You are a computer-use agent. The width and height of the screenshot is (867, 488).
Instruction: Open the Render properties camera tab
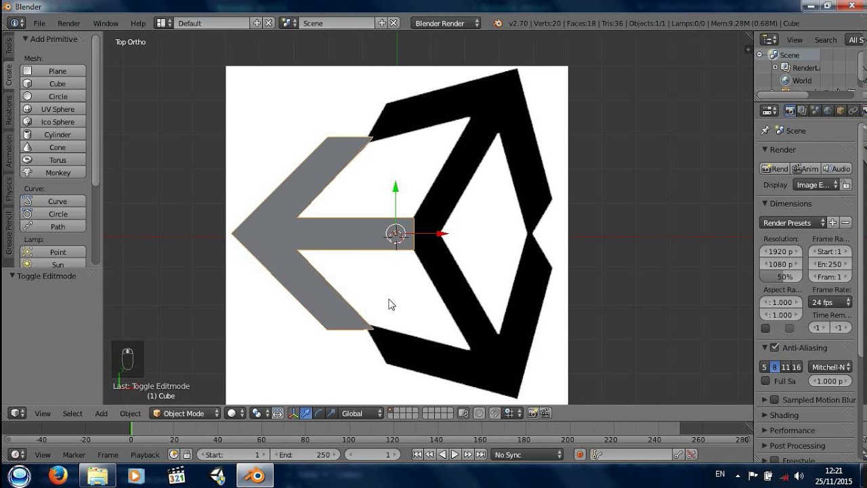tap(790, 110)
